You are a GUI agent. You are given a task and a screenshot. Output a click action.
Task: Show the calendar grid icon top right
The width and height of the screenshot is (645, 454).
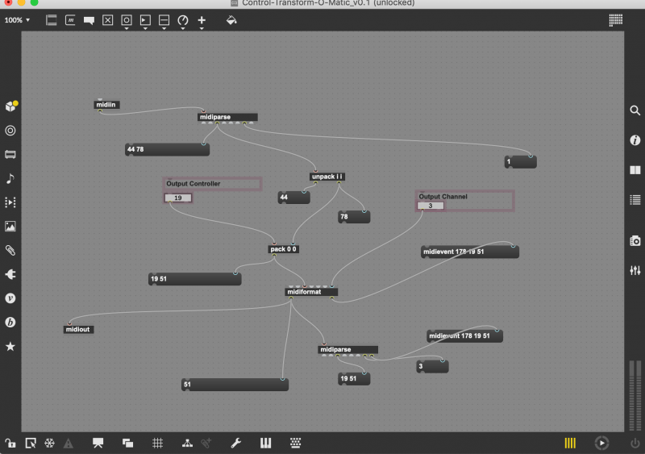(x=616, y=20)
